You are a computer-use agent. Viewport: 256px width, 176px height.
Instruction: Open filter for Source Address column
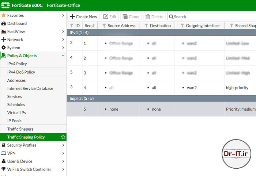tap(104, 26)
